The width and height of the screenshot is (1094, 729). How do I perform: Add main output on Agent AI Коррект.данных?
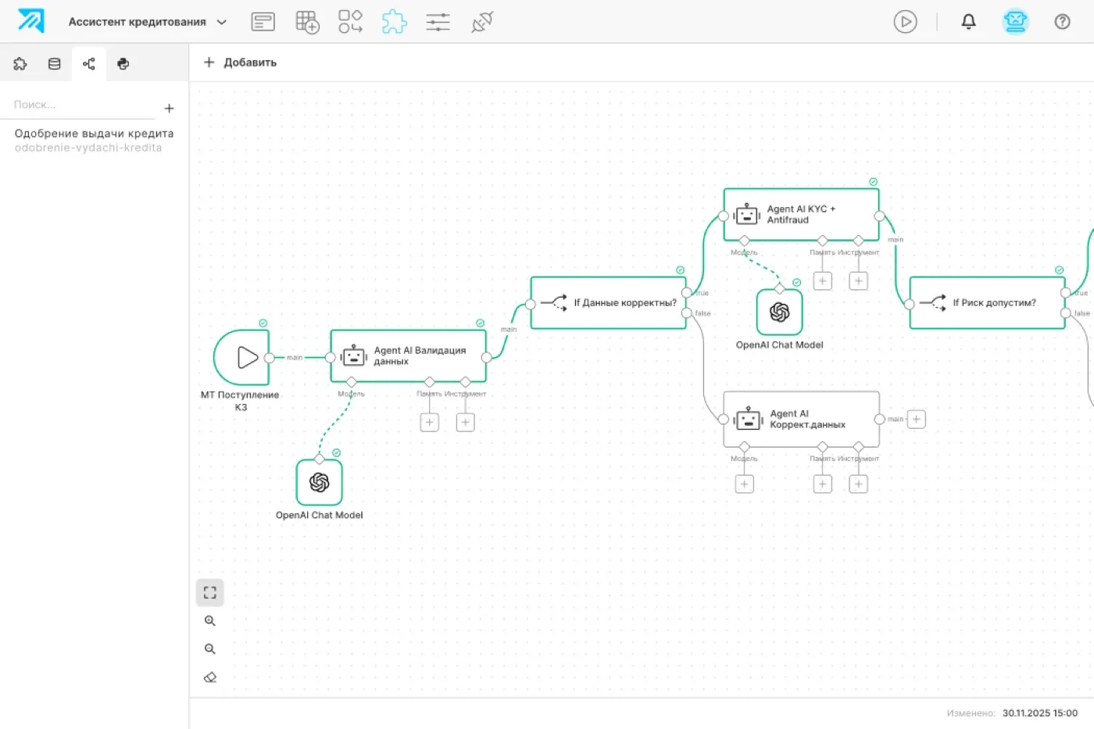pyautogui.click(x=916, y=420)
